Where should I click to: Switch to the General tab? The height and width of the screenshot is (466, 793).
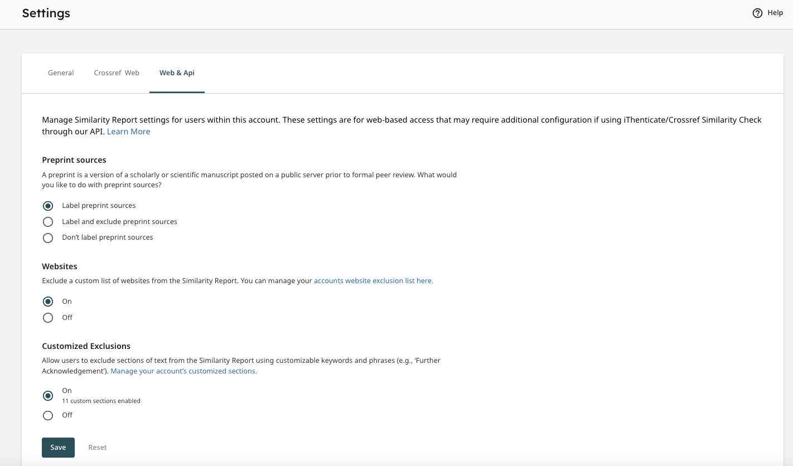point(60,72)
